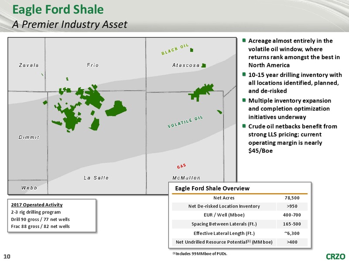Click 'Spacing Between Laterals (Ft.)' row label

pos(224,224)
